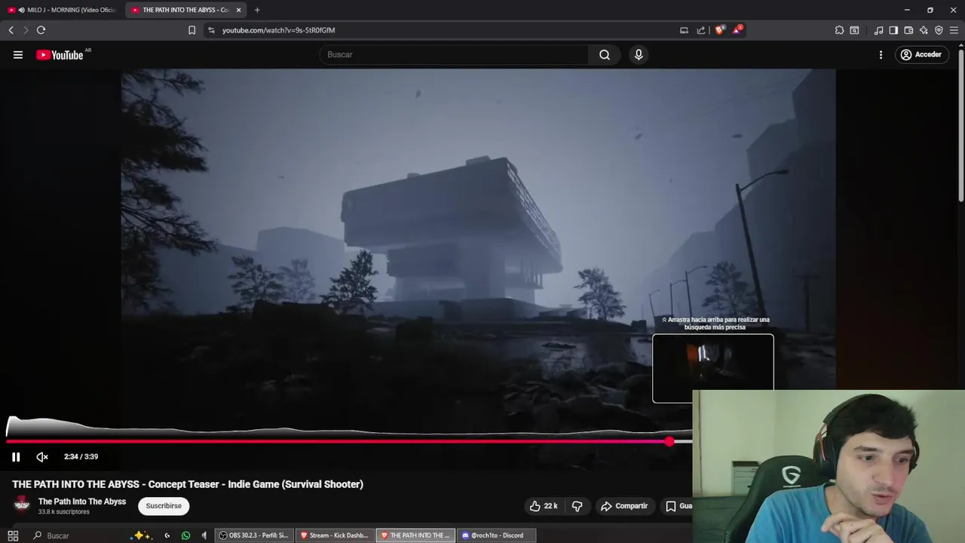
Task: Click the 2:34 / 3:39 time display
Action: coord(81,456)
